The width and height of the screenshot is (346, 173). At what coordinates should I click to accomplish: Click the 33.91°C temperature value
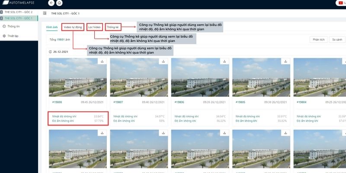282,116
